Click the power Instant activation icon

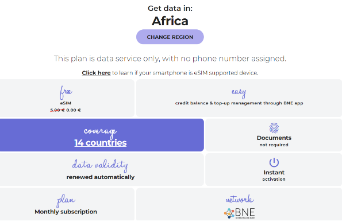tap(274, 162)
